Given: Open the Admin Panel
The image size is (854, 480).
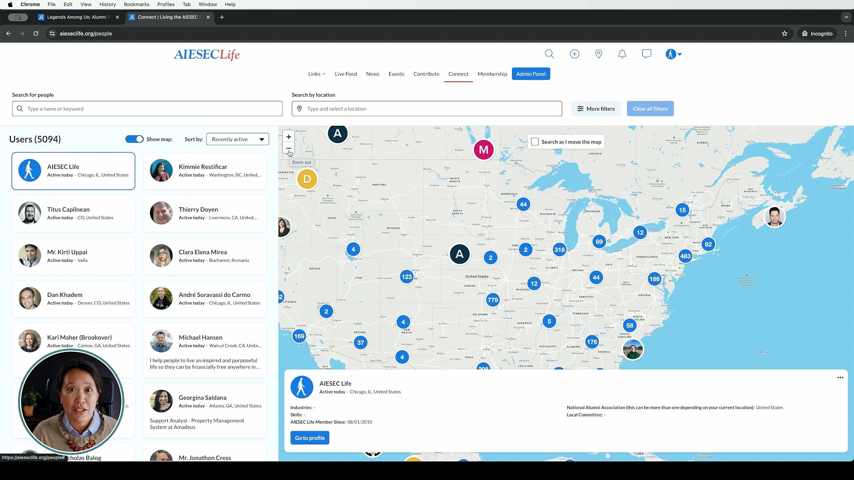Looking at the screenshot, I should 531,74.
